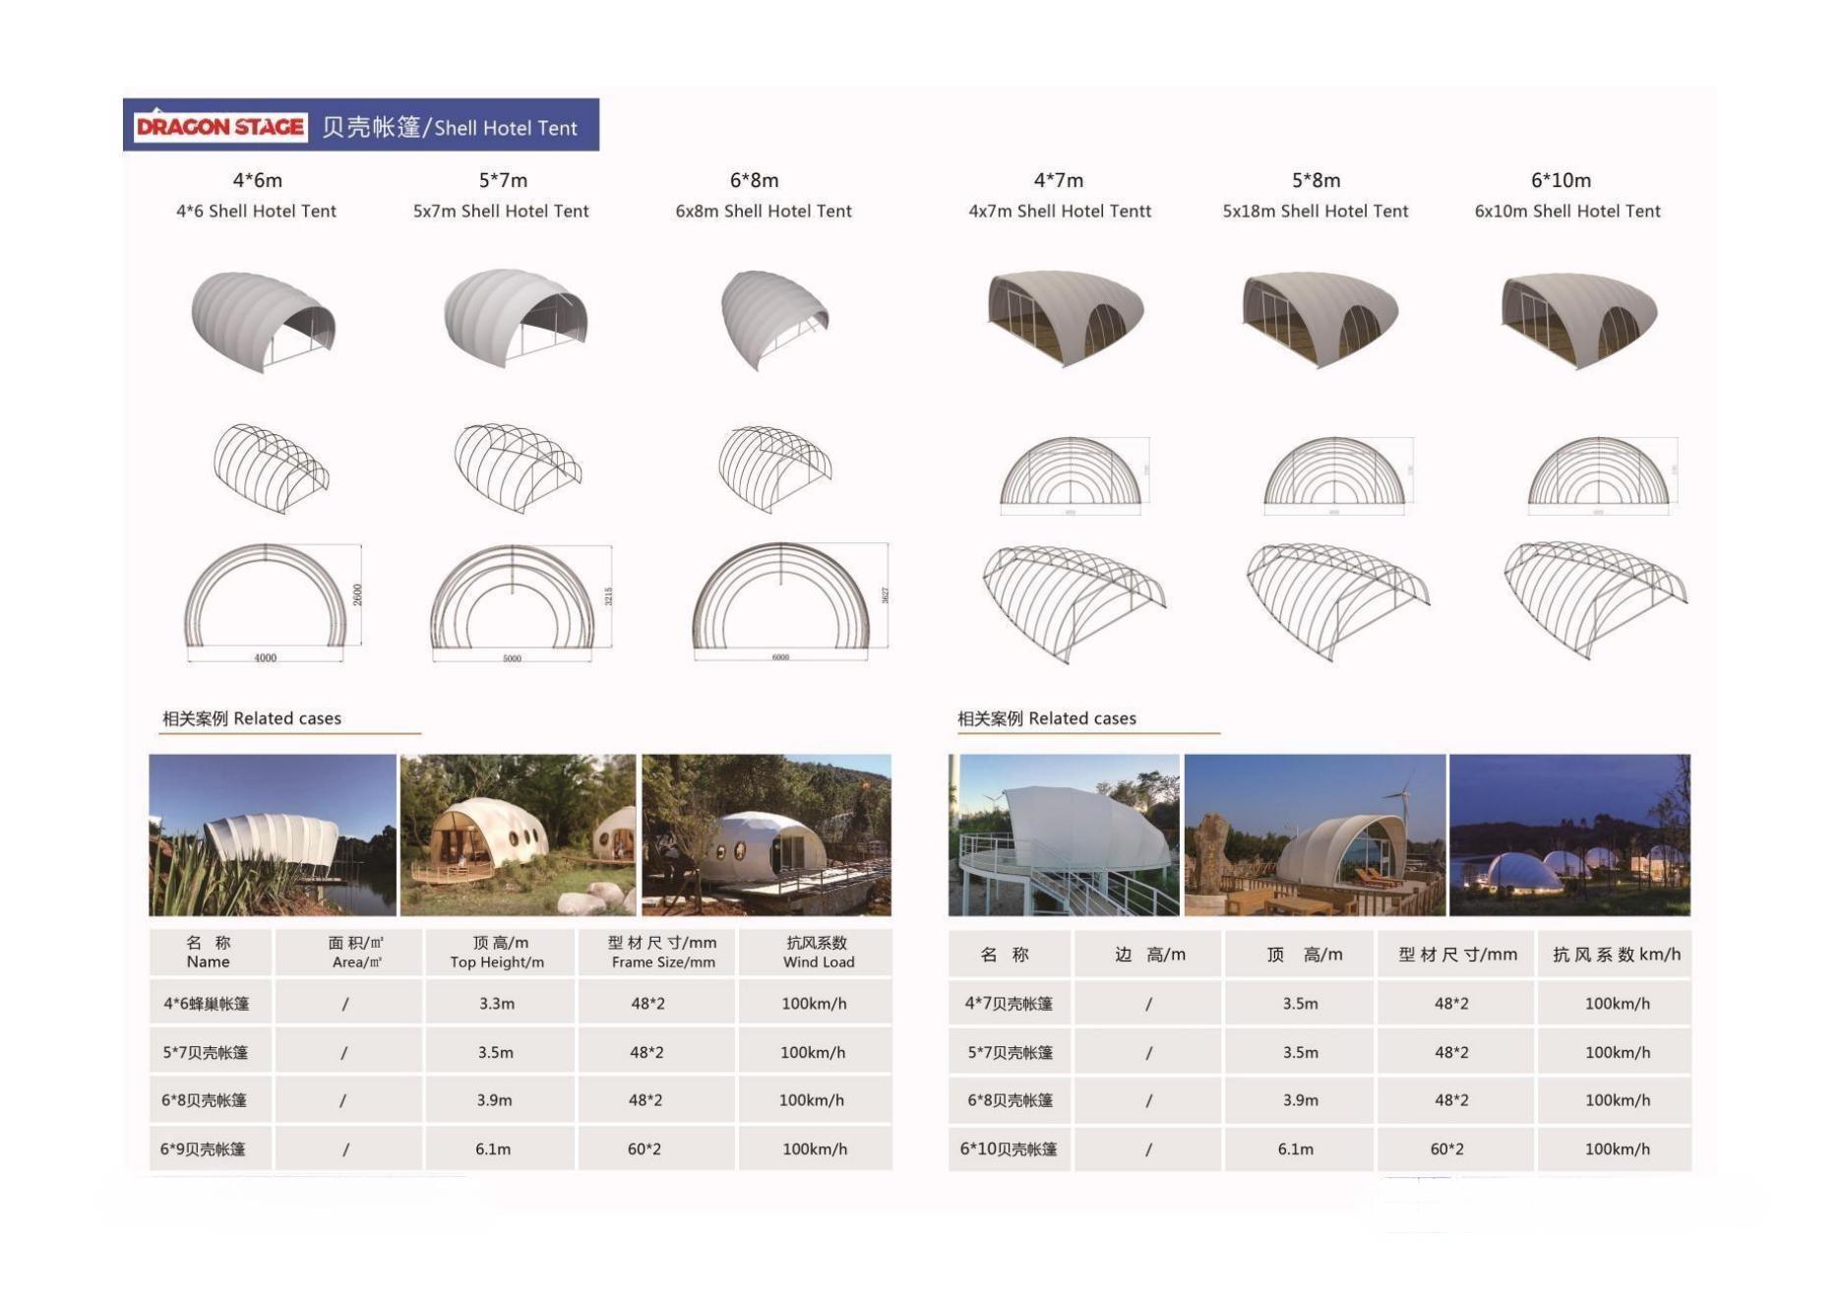The width and height of the screenshot is (1841, 1302).
Task: Click the Dragon Stage logo
Action: click(220, 126)
